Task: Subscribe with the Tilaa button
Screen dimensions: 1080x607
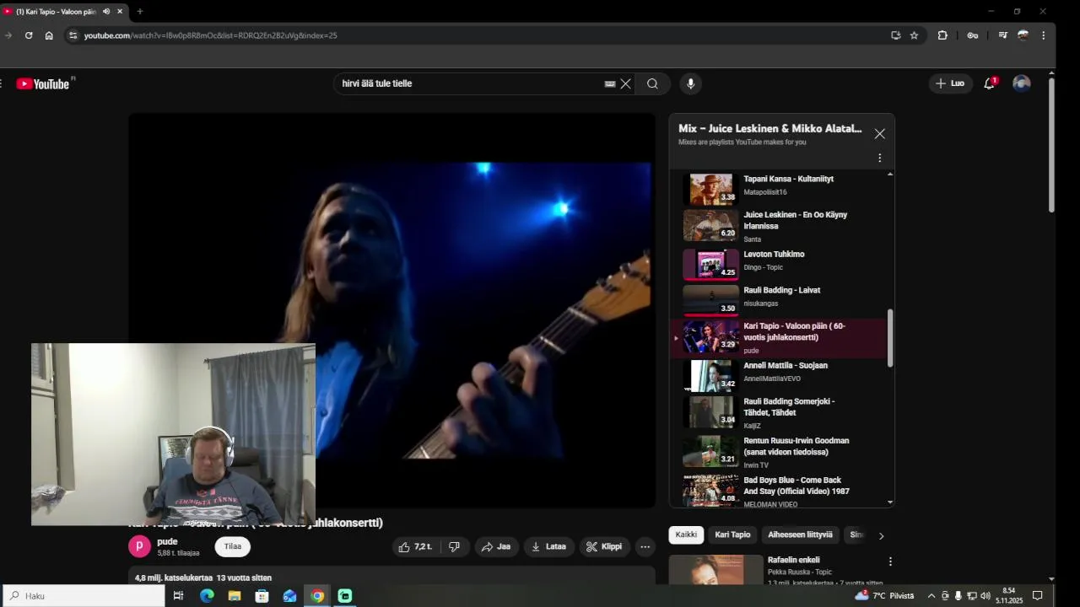Action: [x=233, y=546]
